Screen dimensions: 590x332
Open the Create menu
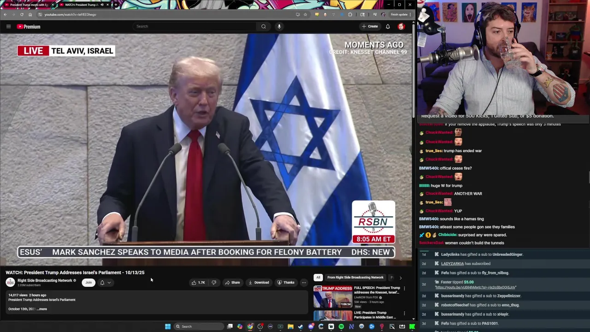click(x=370, y=26)
